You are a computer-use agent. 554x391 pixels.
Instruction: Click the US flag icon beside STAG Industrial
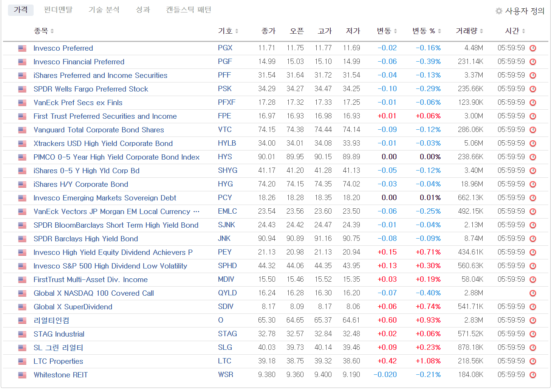(22, 334)
